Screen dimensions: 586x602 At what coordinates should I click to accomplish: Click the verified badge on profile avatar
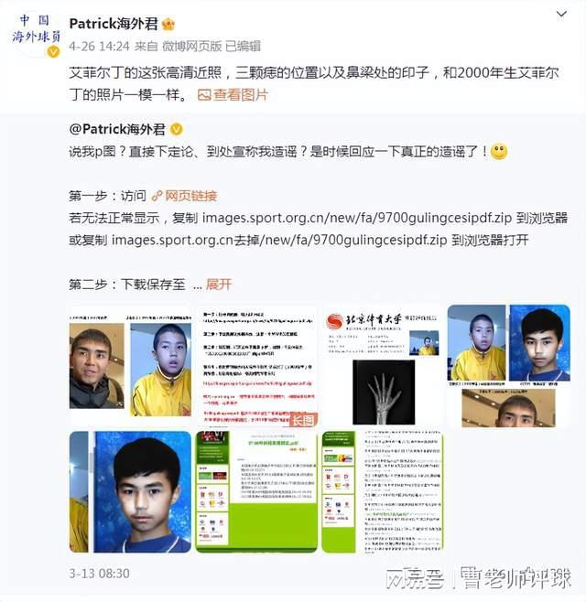tap(53, 51)
